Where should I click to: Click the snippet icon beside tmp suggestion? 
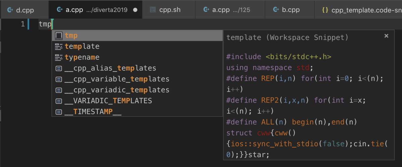59,35
